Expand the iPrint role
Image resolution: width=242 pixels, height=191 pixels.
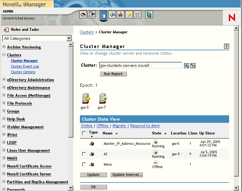(x=4, y=134)
